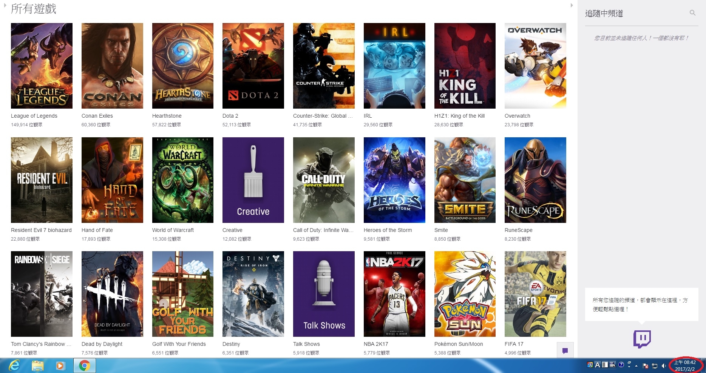The width and height of the screenshot is (706, 373).
Task: Click the 所有遊戲 page heading
Action: (x=34, y=9)
